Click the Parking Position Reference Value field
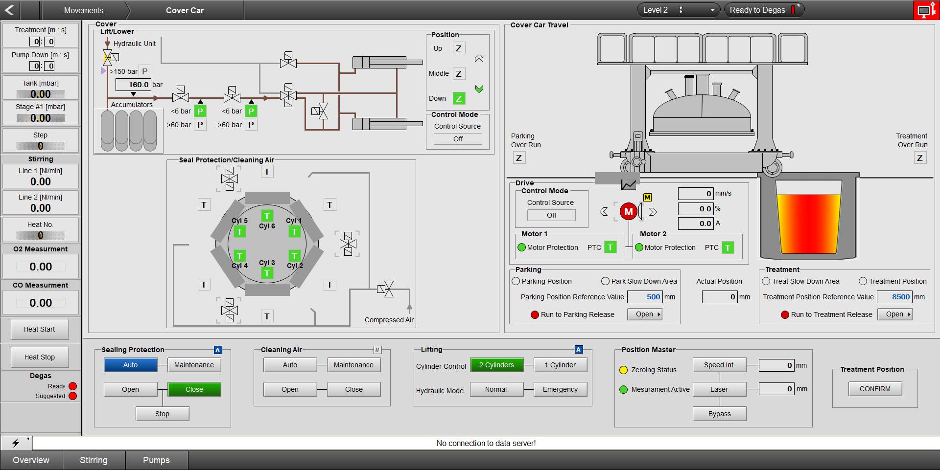Image resolution: width=940 pixels, height=470 pixels. 645,297
